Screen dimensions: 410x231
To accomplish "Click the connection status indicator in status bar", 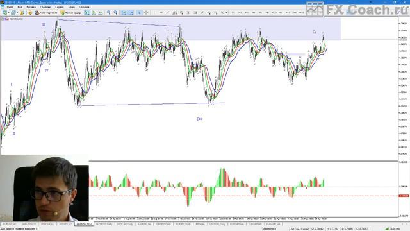I will tap(393, 229).
